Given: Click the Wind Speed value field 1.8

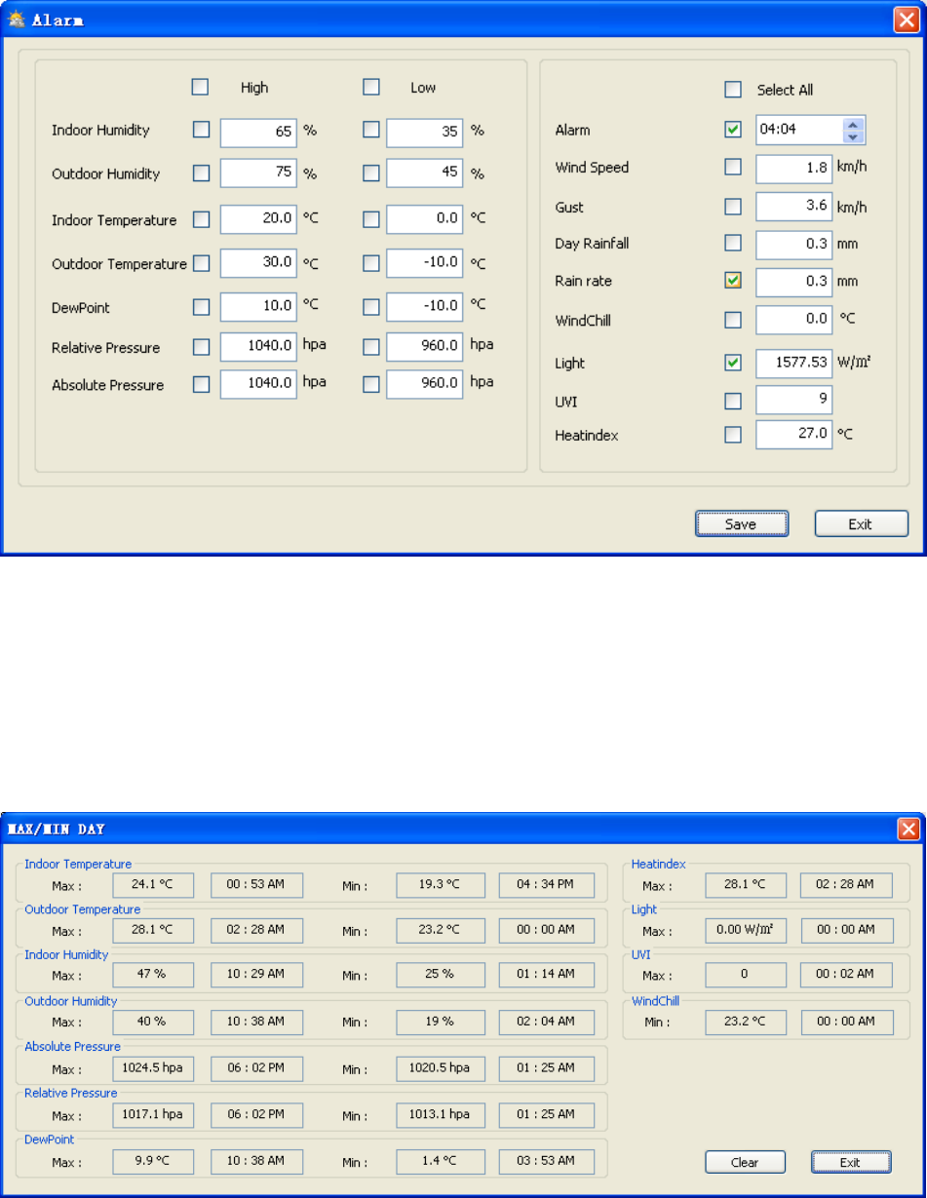Looking at the screenshot, I should point(794,168).
